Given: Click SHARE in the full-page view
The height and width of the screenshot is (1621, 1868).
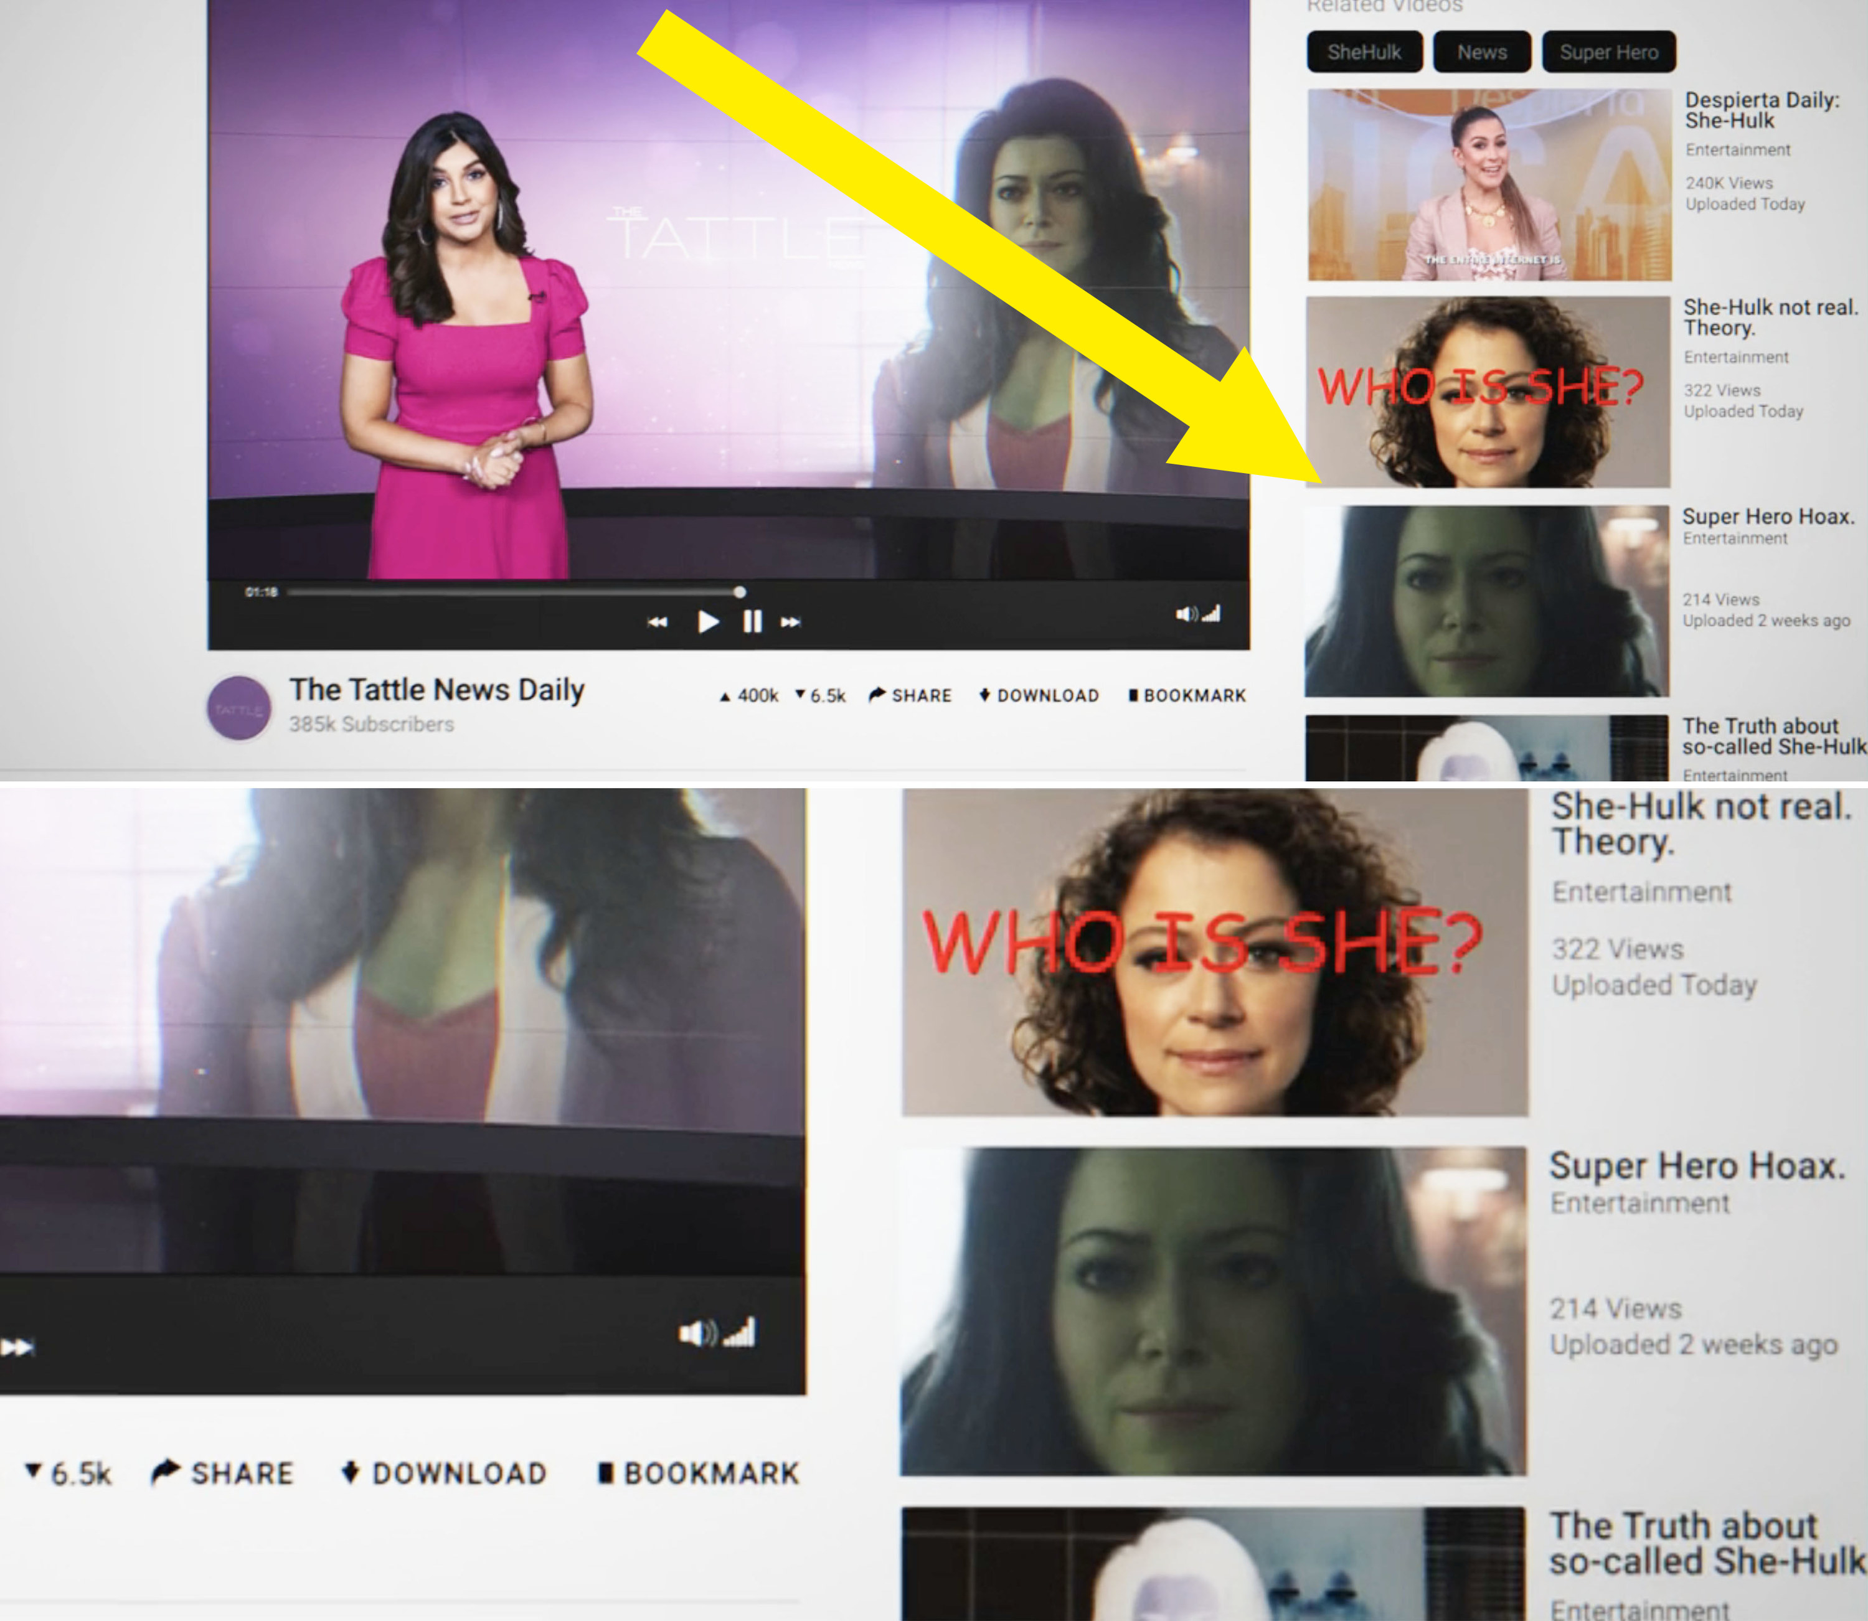Looking at the screenshot, I should click(x=910, y=695).
